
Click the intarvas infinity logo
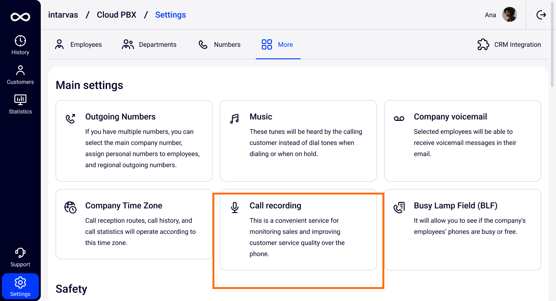[x=20, y=17]
